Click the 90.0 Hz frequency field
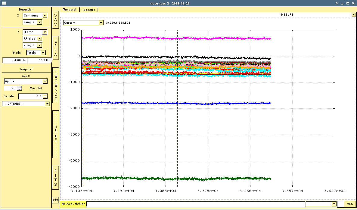The height and width of the screenshot is (210, 357). [39, 60]
